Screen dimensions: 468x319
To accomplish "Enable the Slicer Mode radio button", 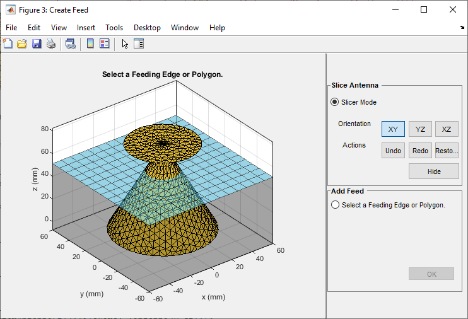I will (x=335, y=102).
